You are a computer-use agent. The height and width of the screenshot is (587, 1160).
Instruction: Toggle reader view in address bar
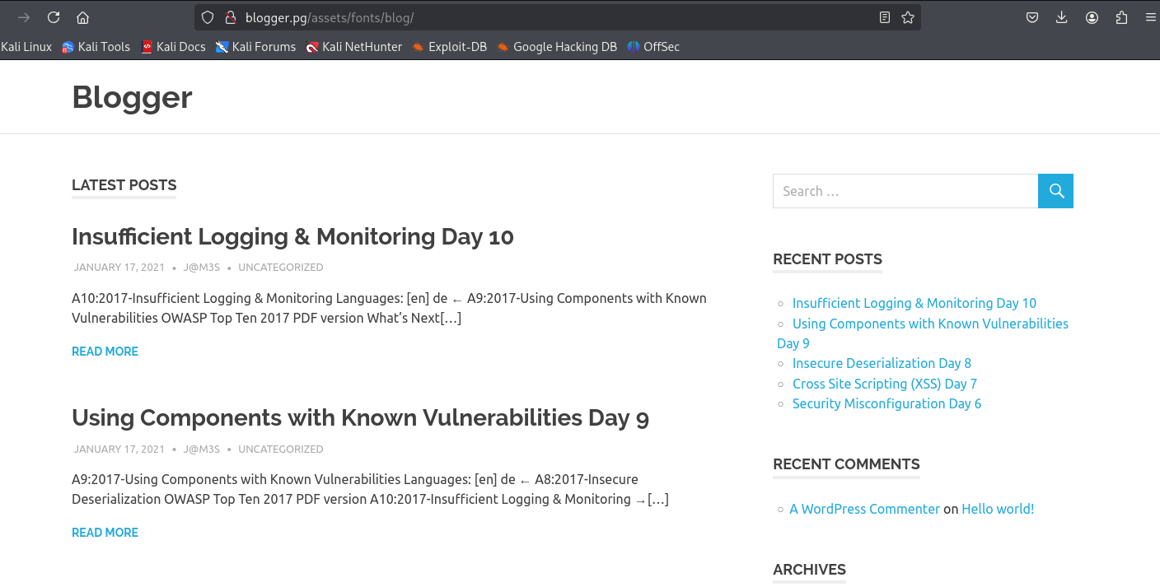click(x=885, y=17)
